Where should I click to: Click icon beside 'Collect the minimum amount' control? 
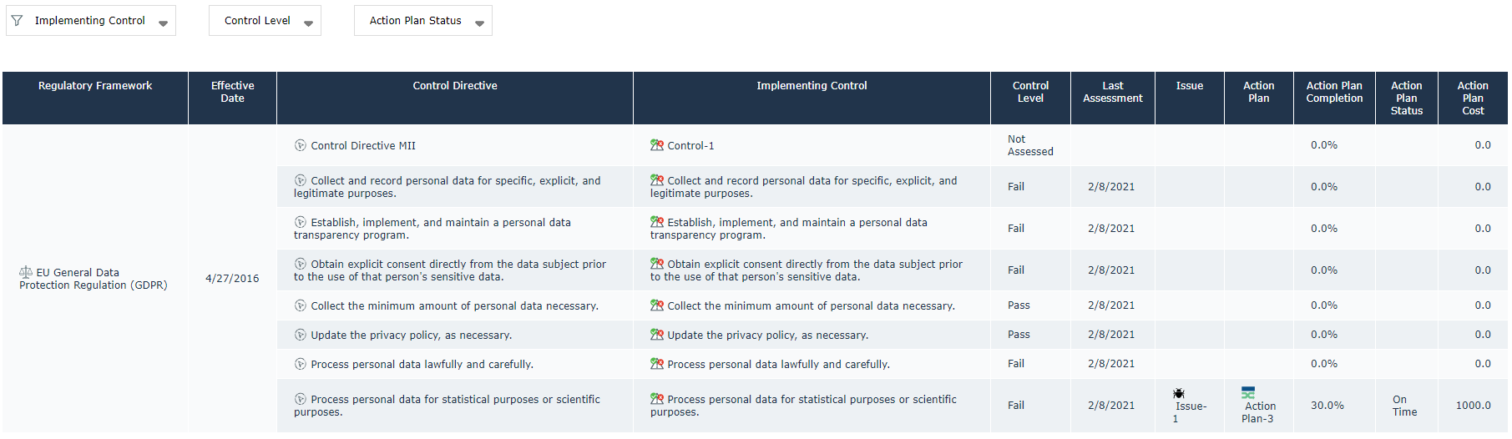[657, 305]
